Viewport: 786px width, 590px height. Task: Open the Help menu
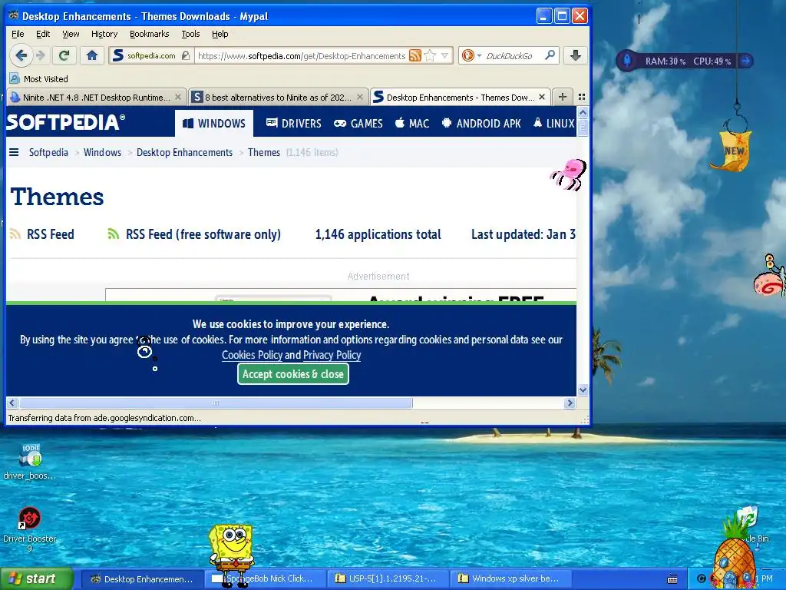point(220,34)
